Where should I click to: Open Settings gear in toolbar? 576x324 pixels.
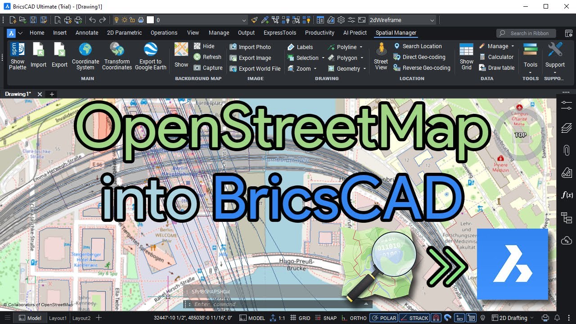pos(341,20)
